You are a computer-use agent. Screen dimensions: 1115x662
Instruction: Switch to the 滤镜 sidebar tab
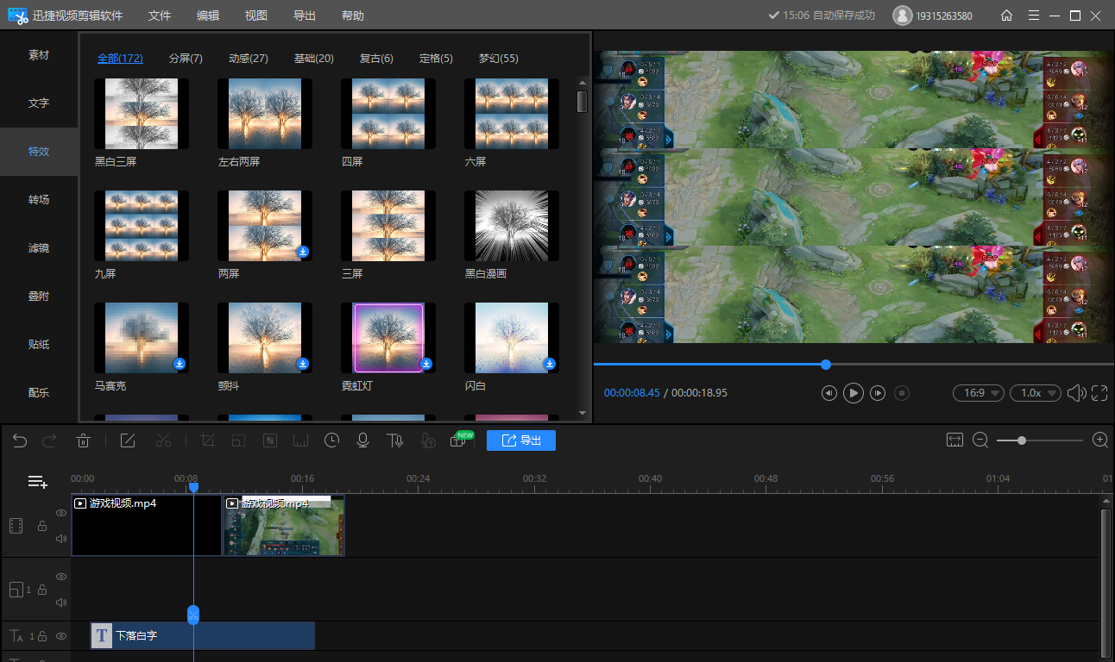click(x=39, y=248)
